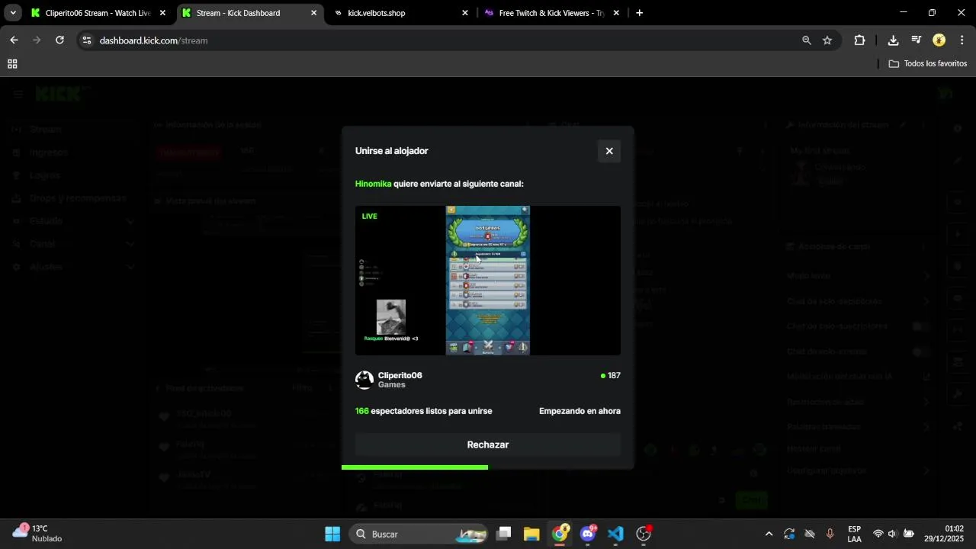976x549 pixels.
Task: Open the battery status tray icon
Action: point(907,534)
